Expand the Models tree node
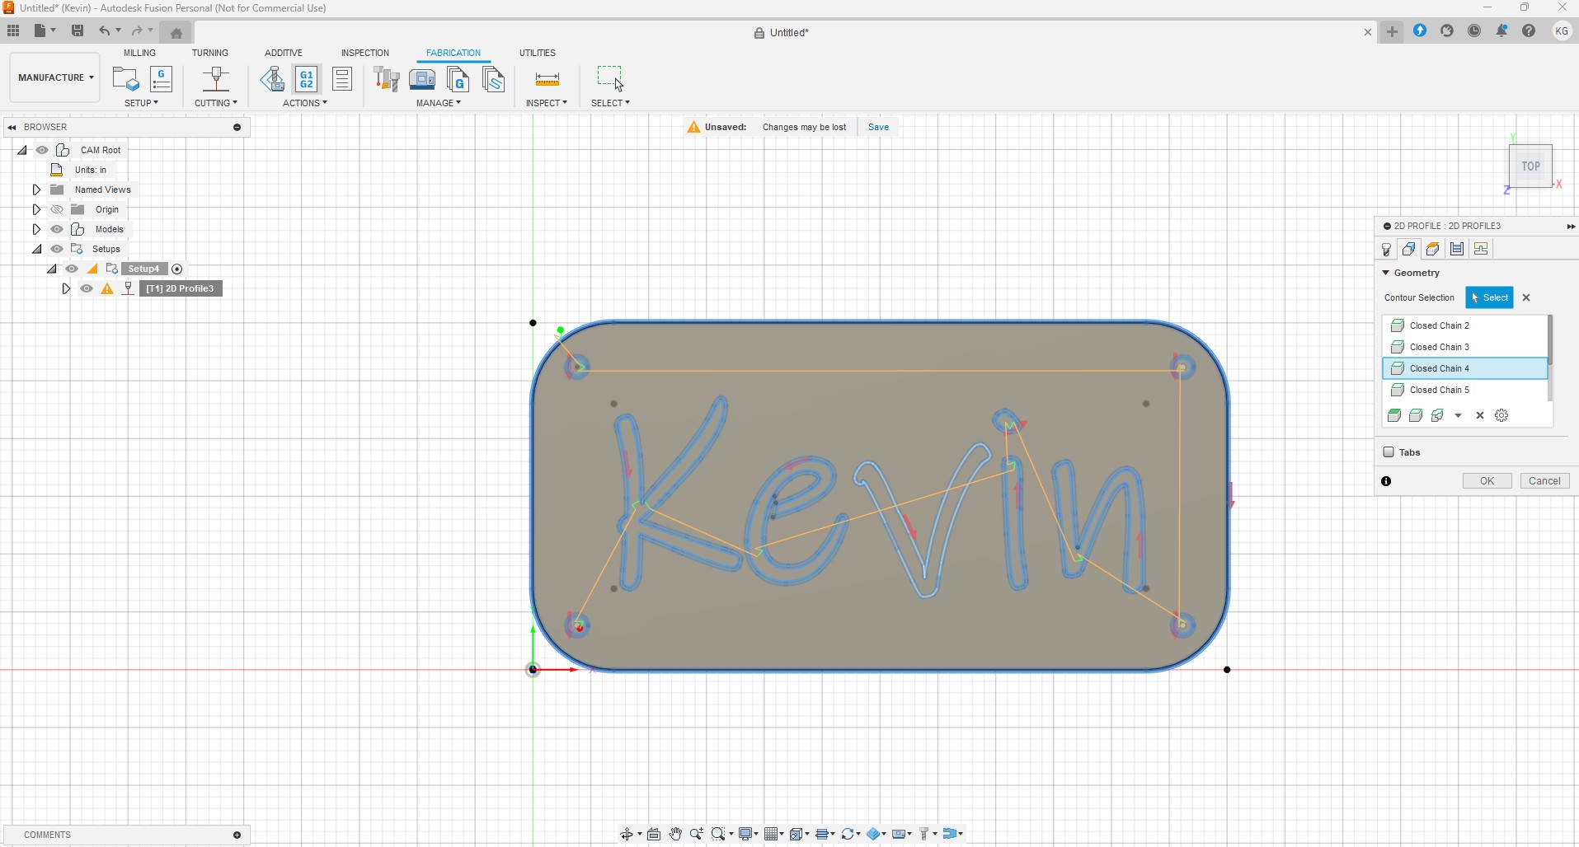The height and width of the screenshot is (847, 1579). click(x=36, y=229)
